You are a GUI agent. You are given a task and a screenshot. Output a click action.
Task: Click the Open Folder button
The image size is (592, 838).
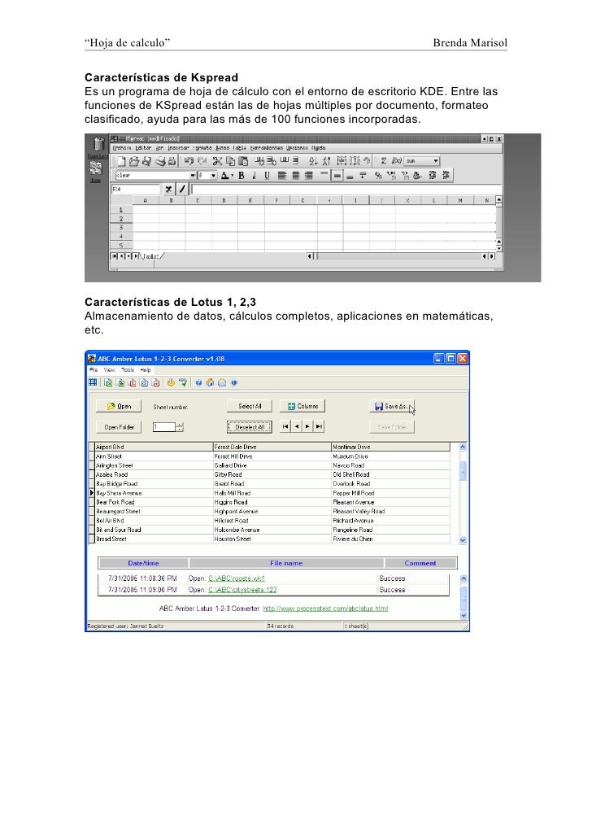pos(119,427)
